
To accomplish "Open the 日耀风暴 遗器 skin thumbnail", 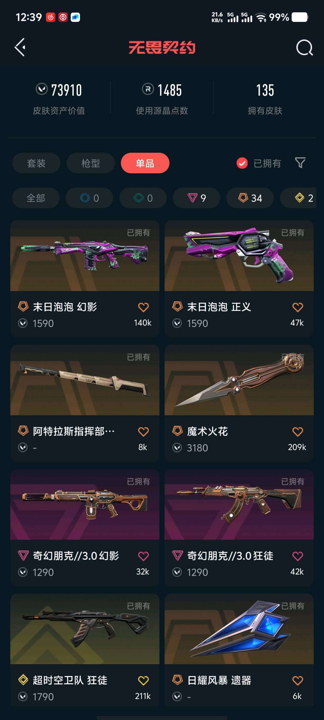I will (239, 629).
